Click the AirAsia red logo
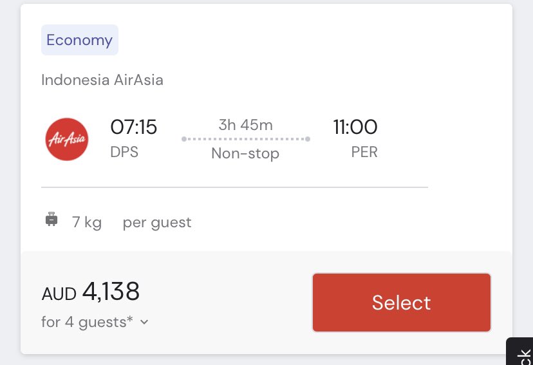Screen dimensions: 533x365 pos(67,139)
